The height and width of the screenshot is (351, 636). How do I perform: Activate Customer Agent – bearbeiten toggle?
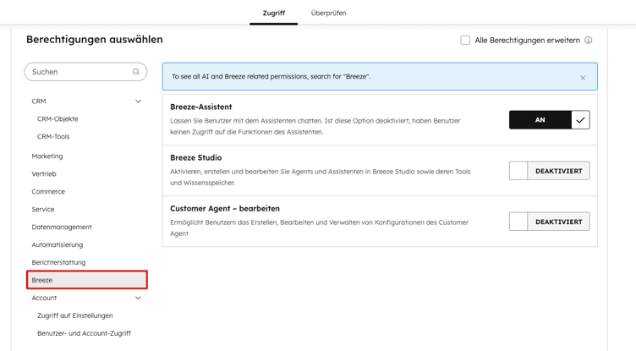pos(549,222)
